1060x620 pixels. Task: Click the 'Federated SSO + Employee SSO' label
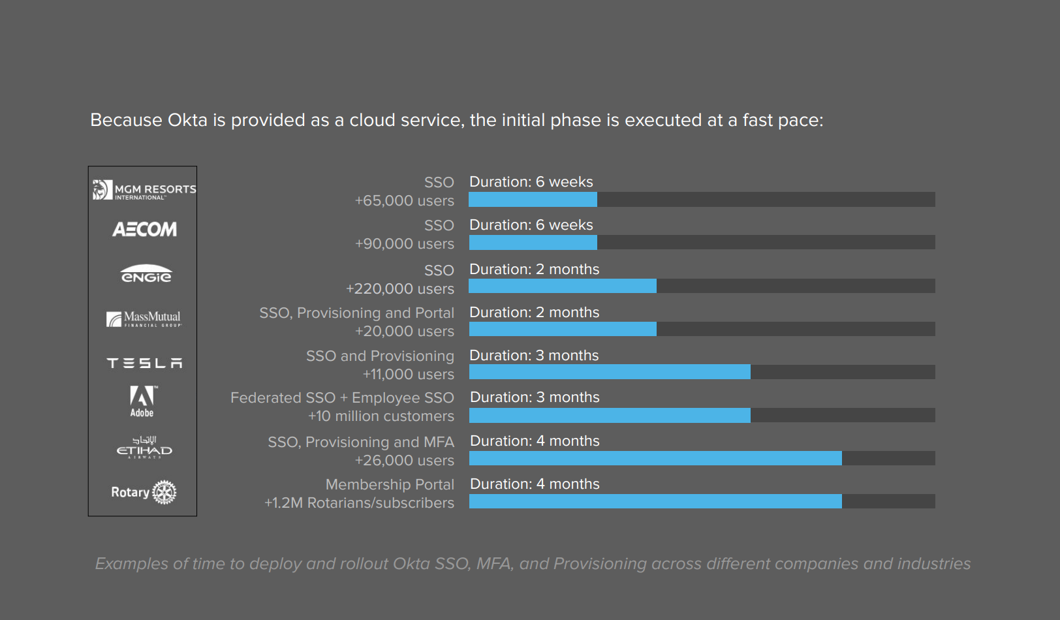[342, 398]
